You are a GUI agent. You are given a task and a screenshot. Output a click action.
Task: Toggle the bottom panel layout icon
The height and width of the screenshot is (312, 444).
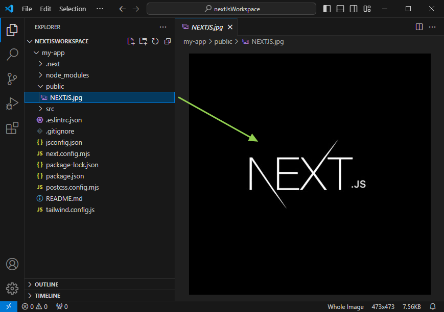tap(340, 9)
